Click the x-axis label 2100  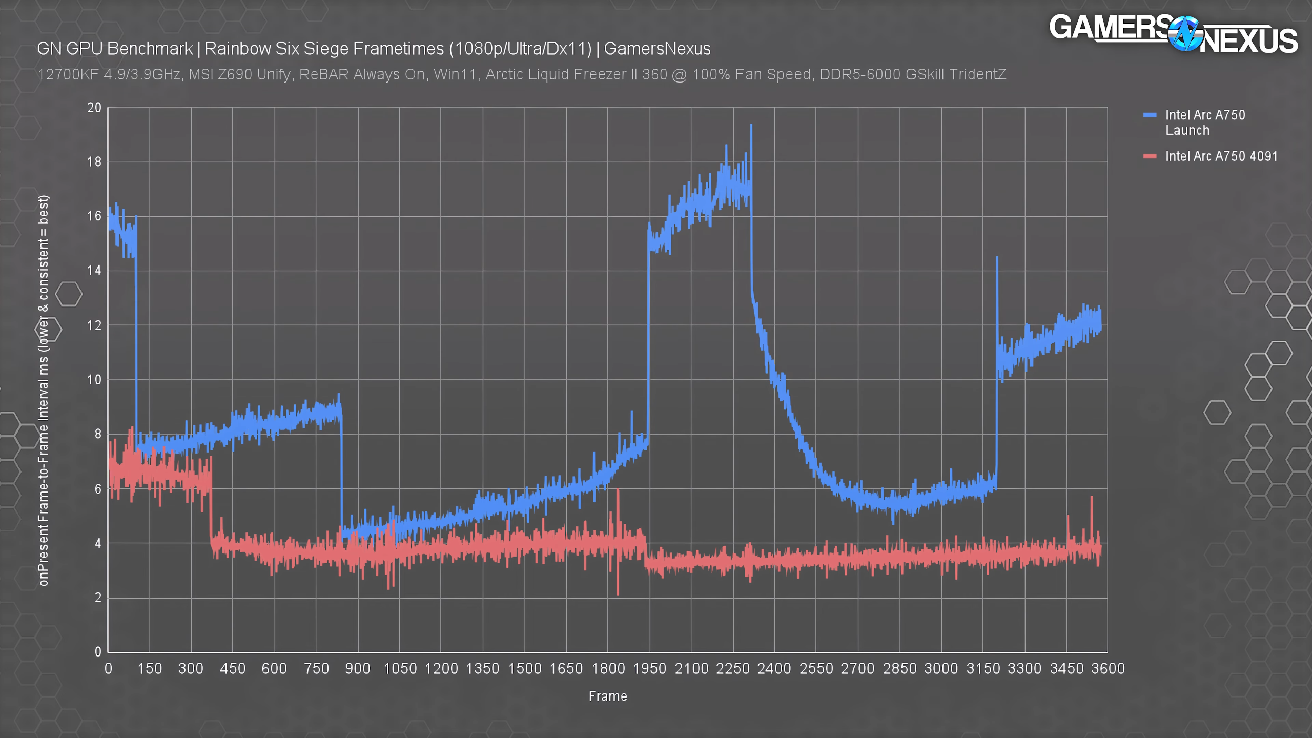(691, 669)
